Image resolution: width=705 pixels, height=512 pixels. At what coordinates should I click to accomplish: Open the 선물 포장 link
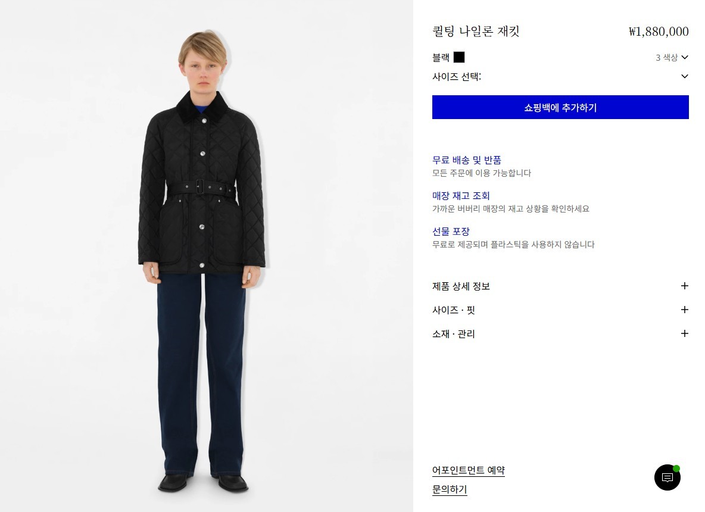(451, 232)
